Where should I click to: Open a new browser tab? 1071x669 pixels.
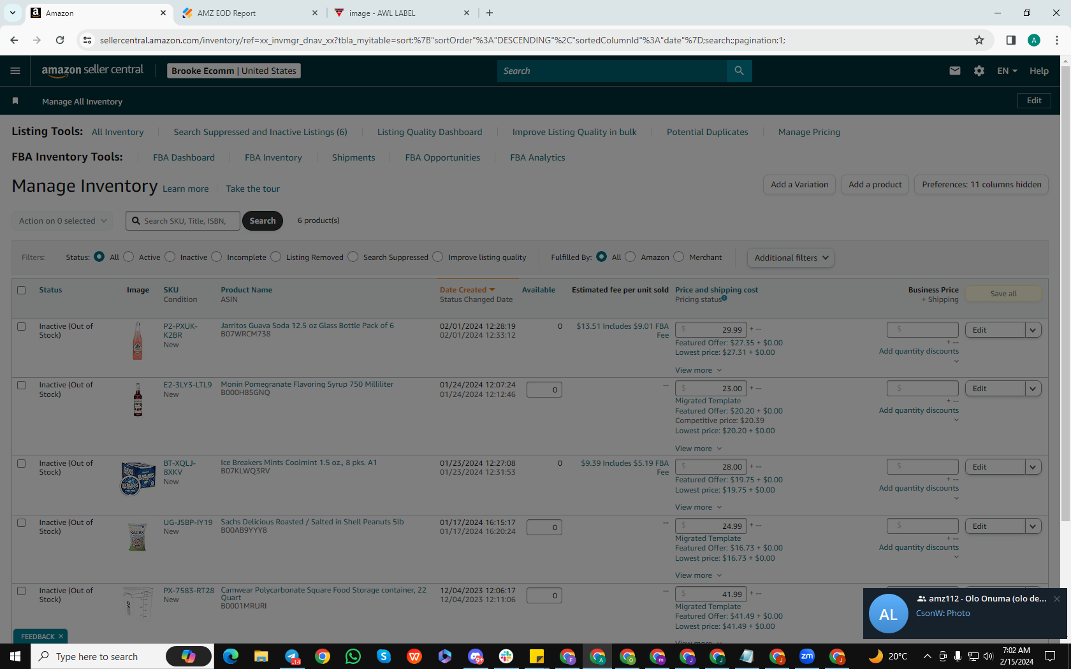[490, 13]
